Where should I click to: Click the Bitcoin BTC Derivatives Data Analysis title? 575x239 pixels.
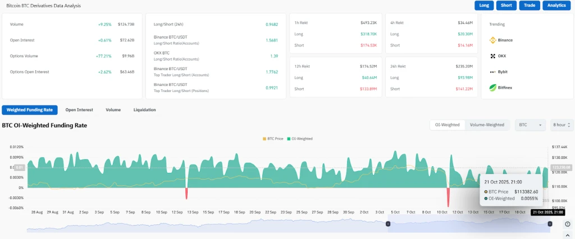pyautogui.click(x=44, y=6)
